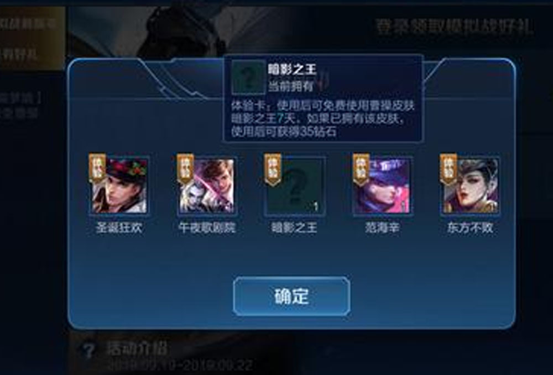Screen dimensions: 553x375
Task: Click the 登录领取模拟战好礼 banner title
Action: click(x=455, y=27)
